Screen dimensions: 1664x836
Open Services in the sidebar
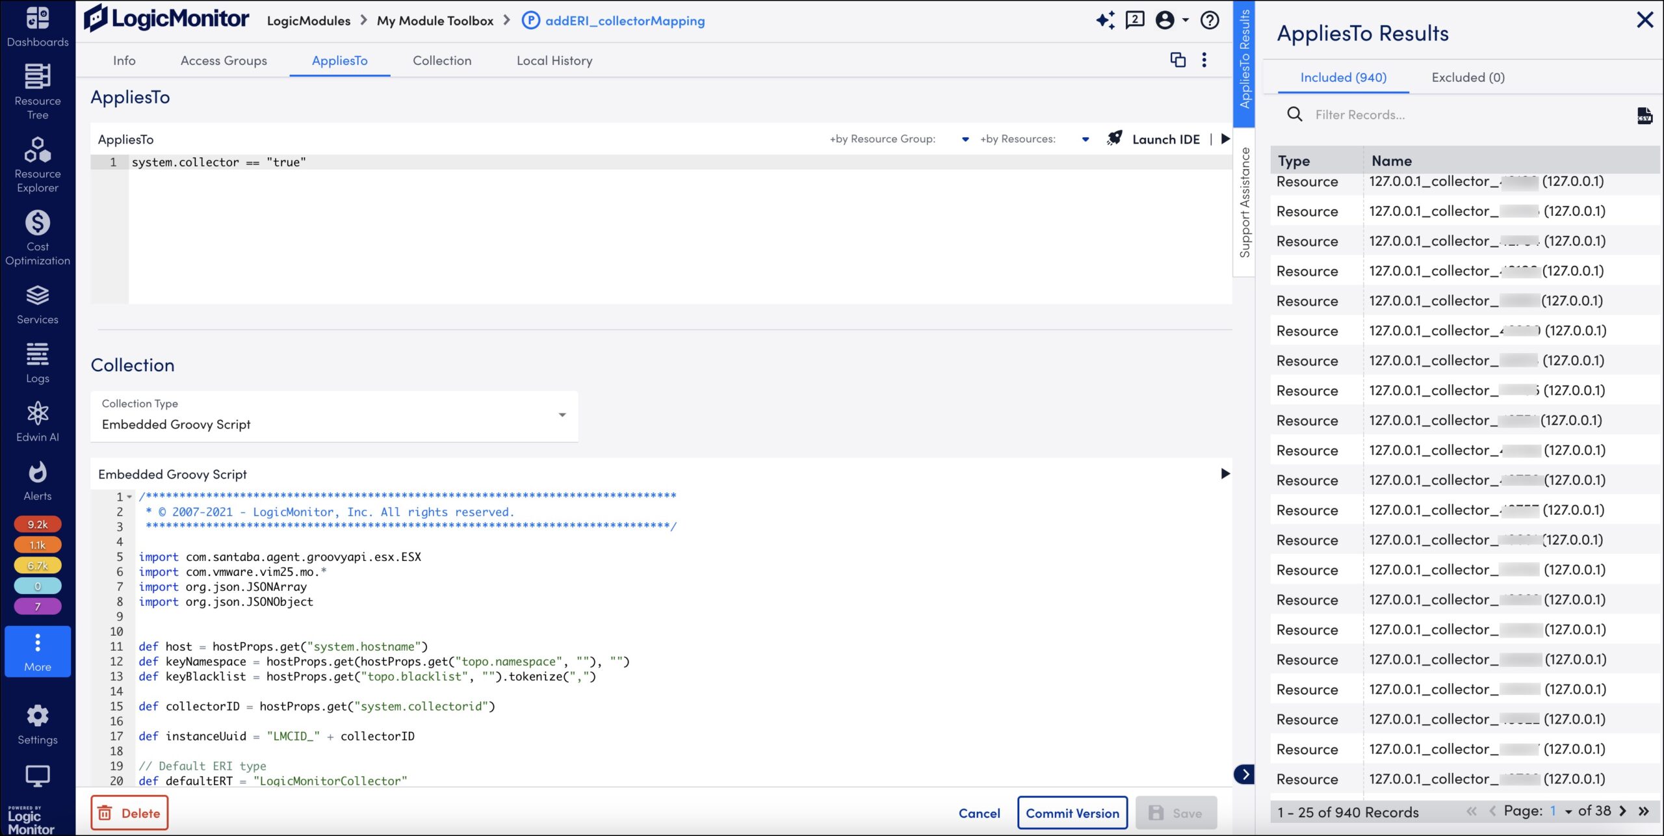38,304
